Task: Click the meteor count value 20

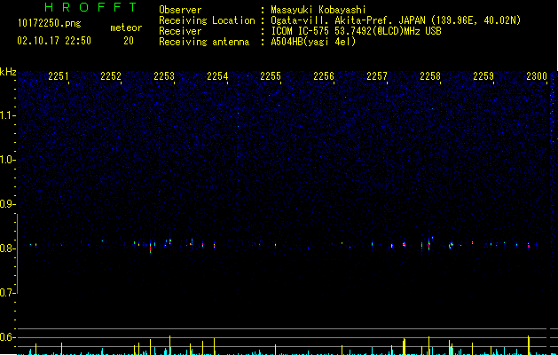Action: [129, 41]
